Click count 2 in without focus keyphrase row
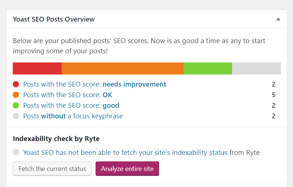 274,116
